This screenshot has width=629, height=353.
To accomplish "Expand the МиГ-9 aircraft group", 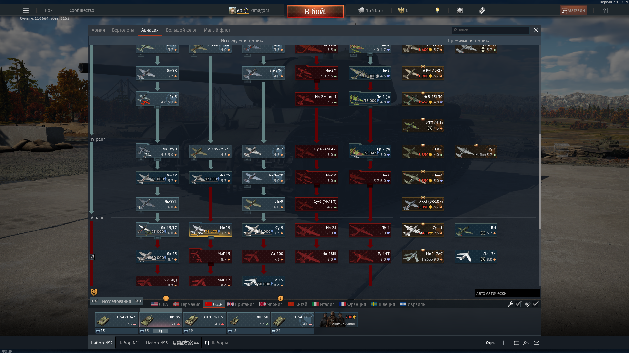I will click(x=211, y=238).
